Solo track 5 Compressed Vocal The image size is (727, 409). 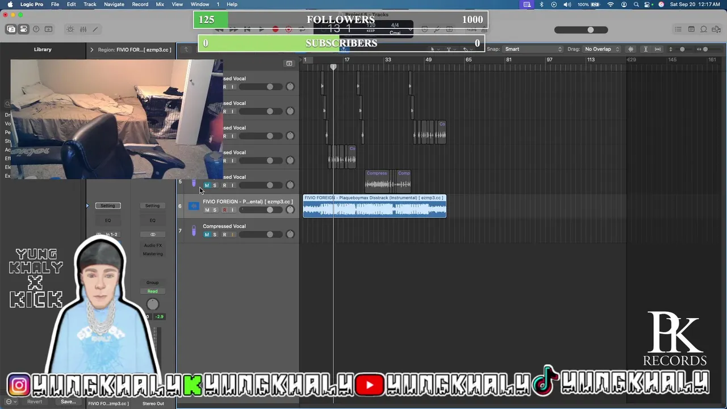tap(215, 185)
